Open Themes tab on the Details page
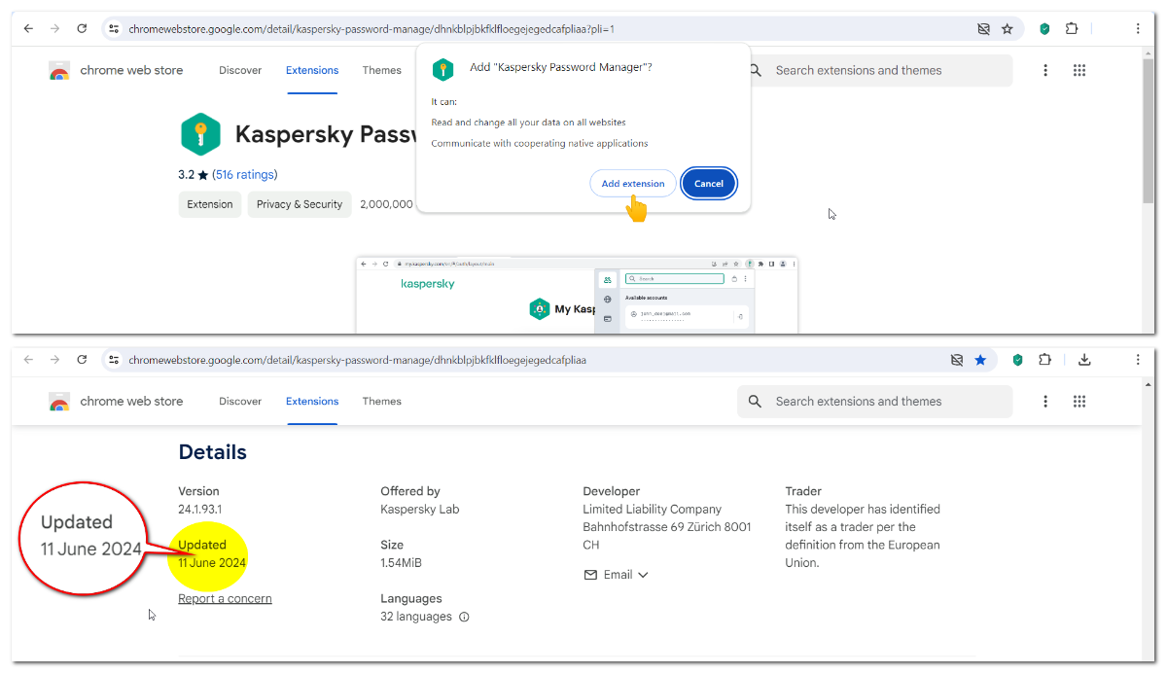 (x=381, y=401)
